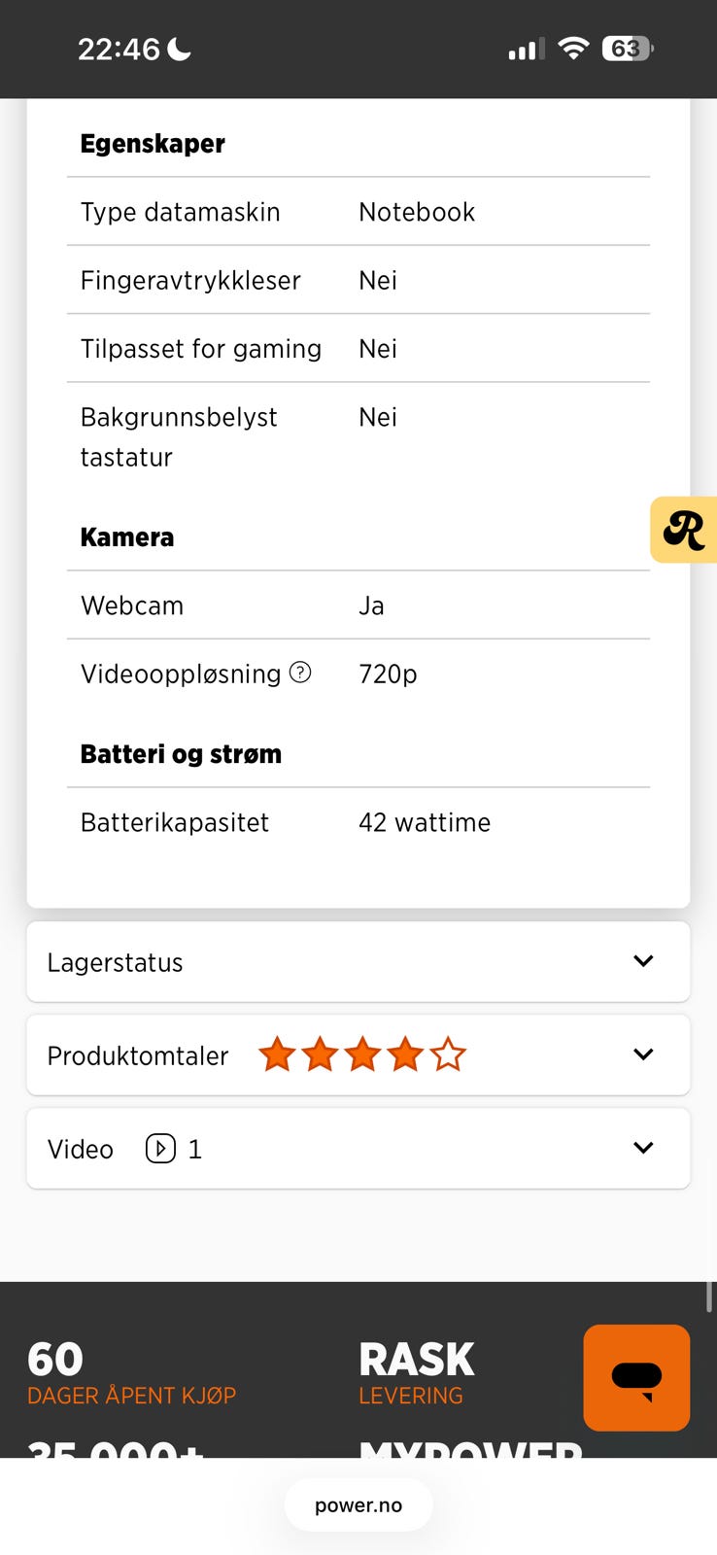Screen dimensions: 717x1555
Task: Tap the video play icon
Action: pyautogui.click(x=160, y=1149)
